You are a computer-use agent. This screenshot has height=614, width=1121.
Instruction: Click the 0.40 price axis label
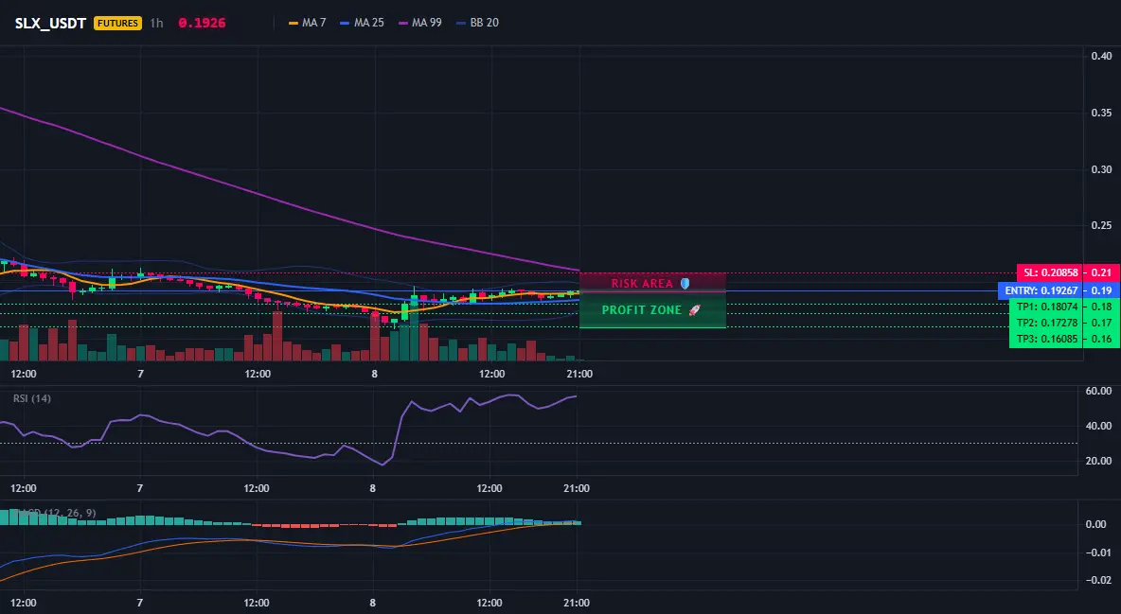1101,56
